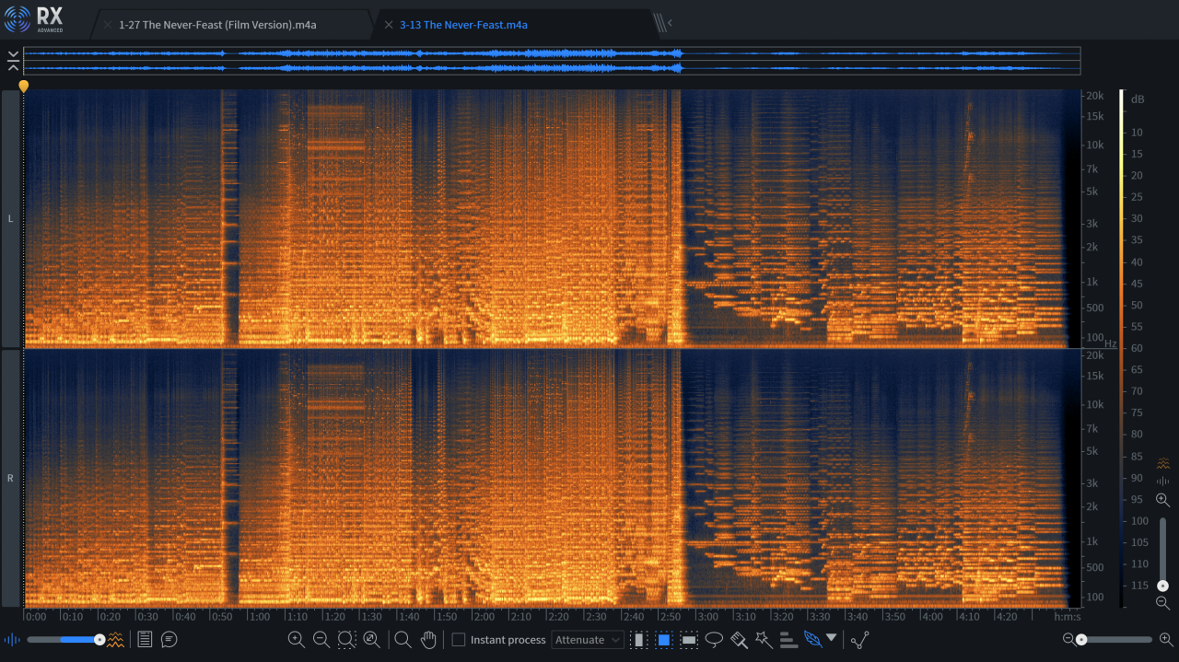Screen dimensions: 1179x662
Task: Open the feather tool dropdown arrow
Action: pos(832,639)
